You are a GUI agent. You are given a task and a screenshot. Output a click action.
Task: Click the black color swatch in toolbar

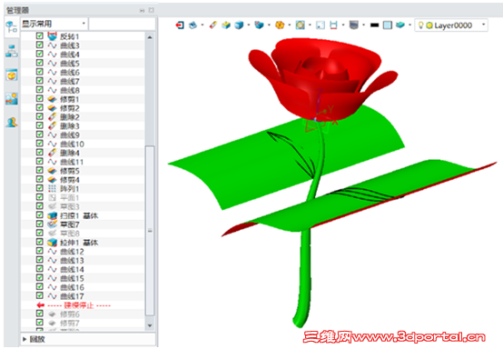click(x=374, y=25)
